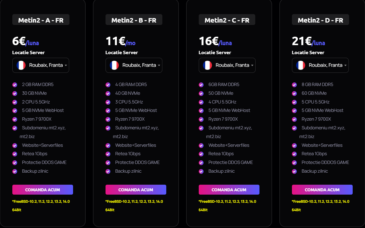Click the French flag in Metin2 - B plan
The height and width of the screenshot is (228, 365).
tap(114, 65)
